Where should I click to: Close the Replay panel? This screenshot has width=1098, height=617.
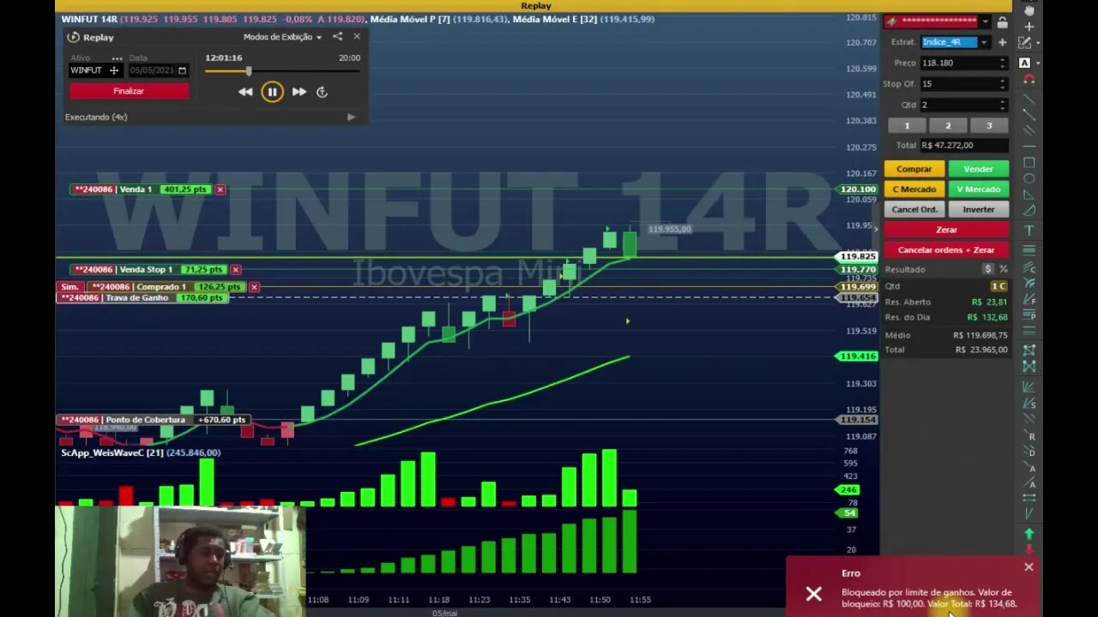click(x=357, y=37)
